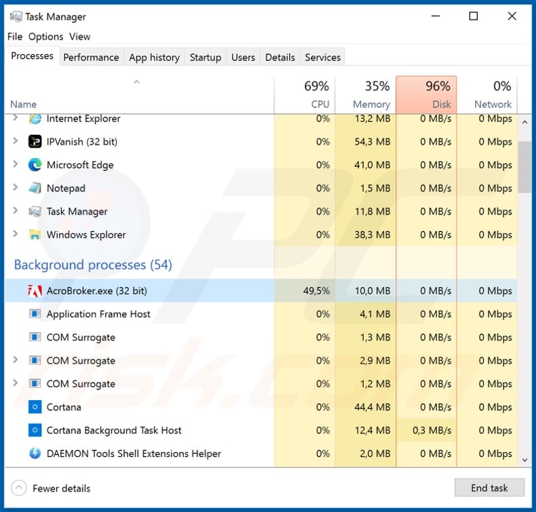Screen dimensions: 536x512
Task: Click the AcroBroker.exe Adobe icon
Action: pos(35,291)
